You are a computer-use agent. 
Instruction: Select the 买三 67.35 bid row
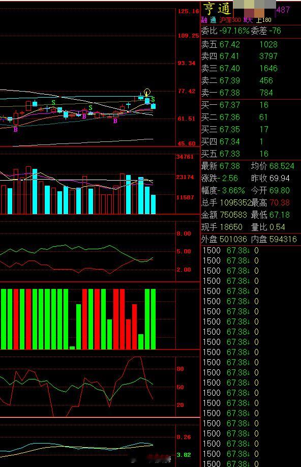tap(235, 130)
